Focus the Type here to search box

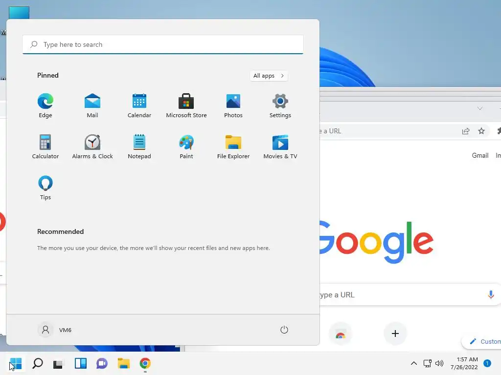tap(163, 44)
